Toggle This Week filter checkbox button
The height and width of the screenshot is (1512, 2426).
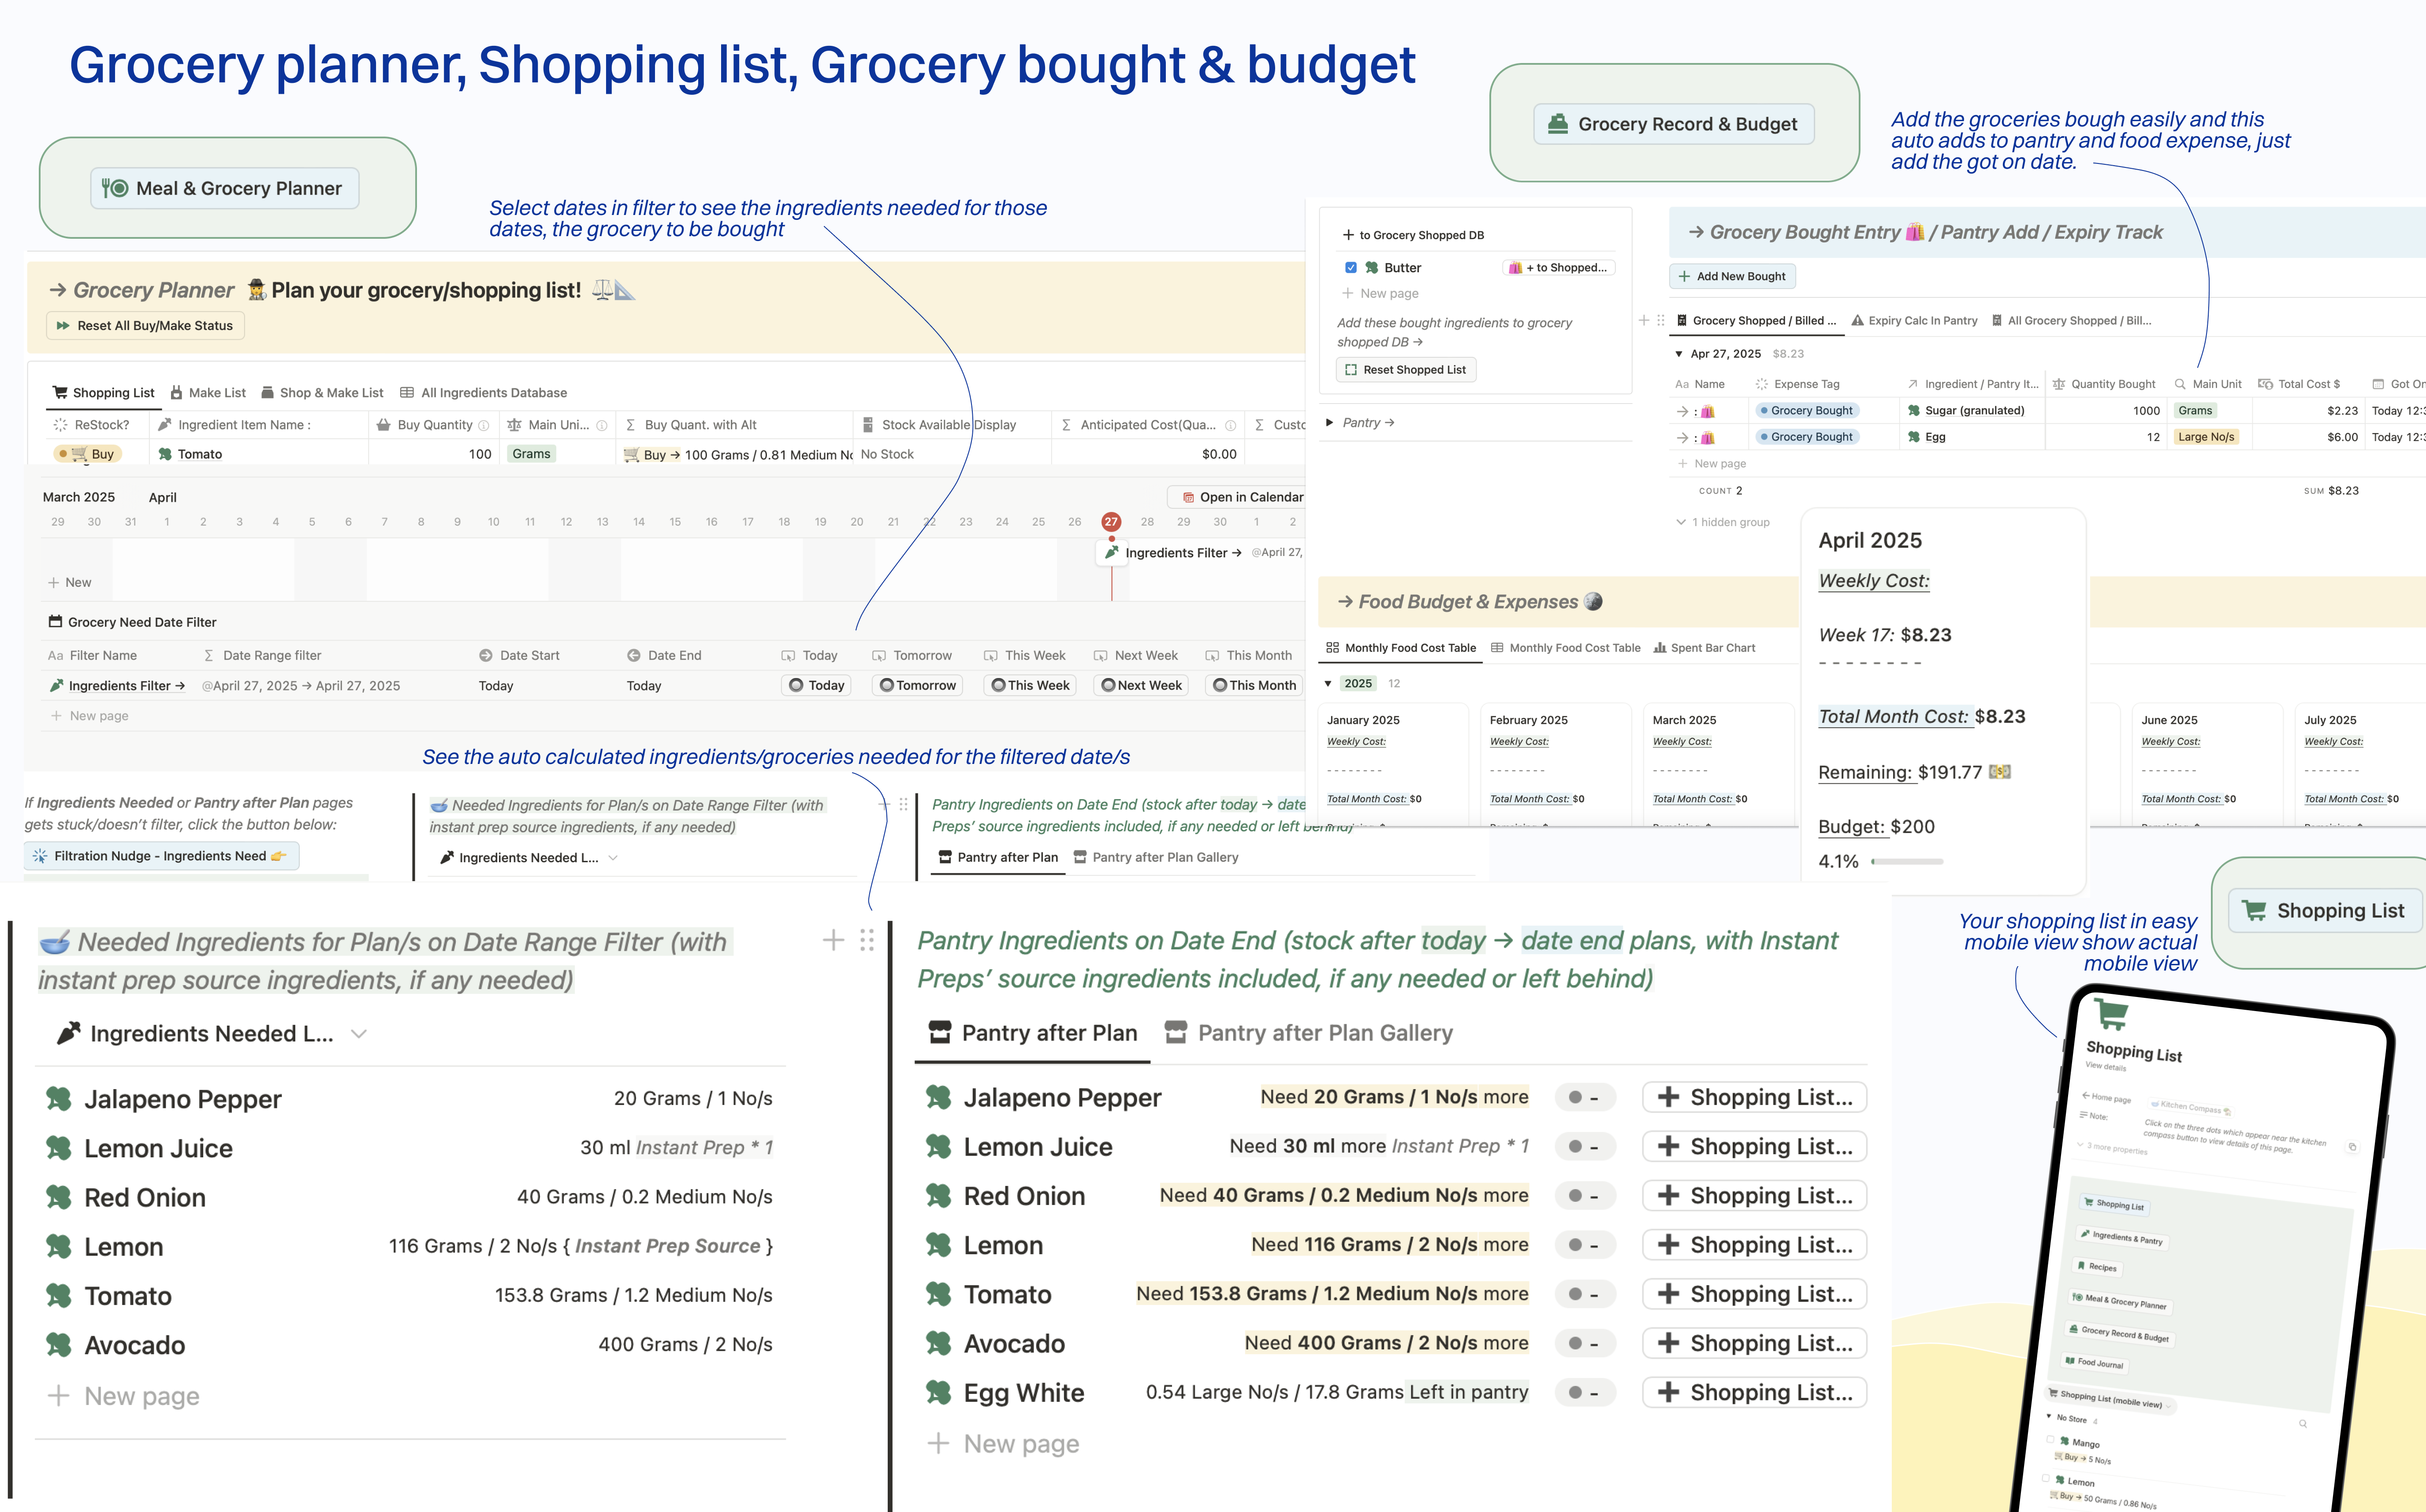tap(1030, 686)
